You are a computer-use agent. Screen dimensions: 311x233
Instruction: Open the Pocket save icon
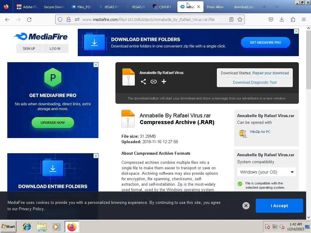pyautogui.click(x=271, y=19)
